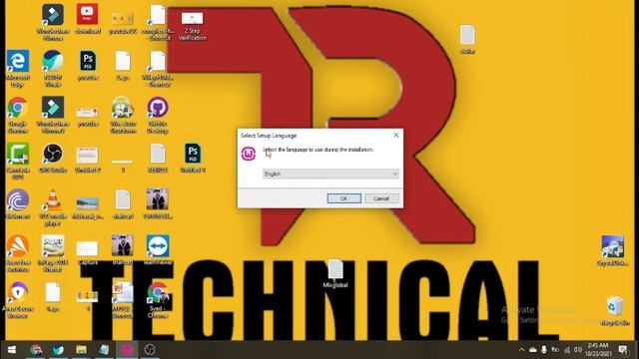Click the pink WampServer icon in dialog
Image resolution: width=639 pixels, height=359 pixels.
click(249, 154)
